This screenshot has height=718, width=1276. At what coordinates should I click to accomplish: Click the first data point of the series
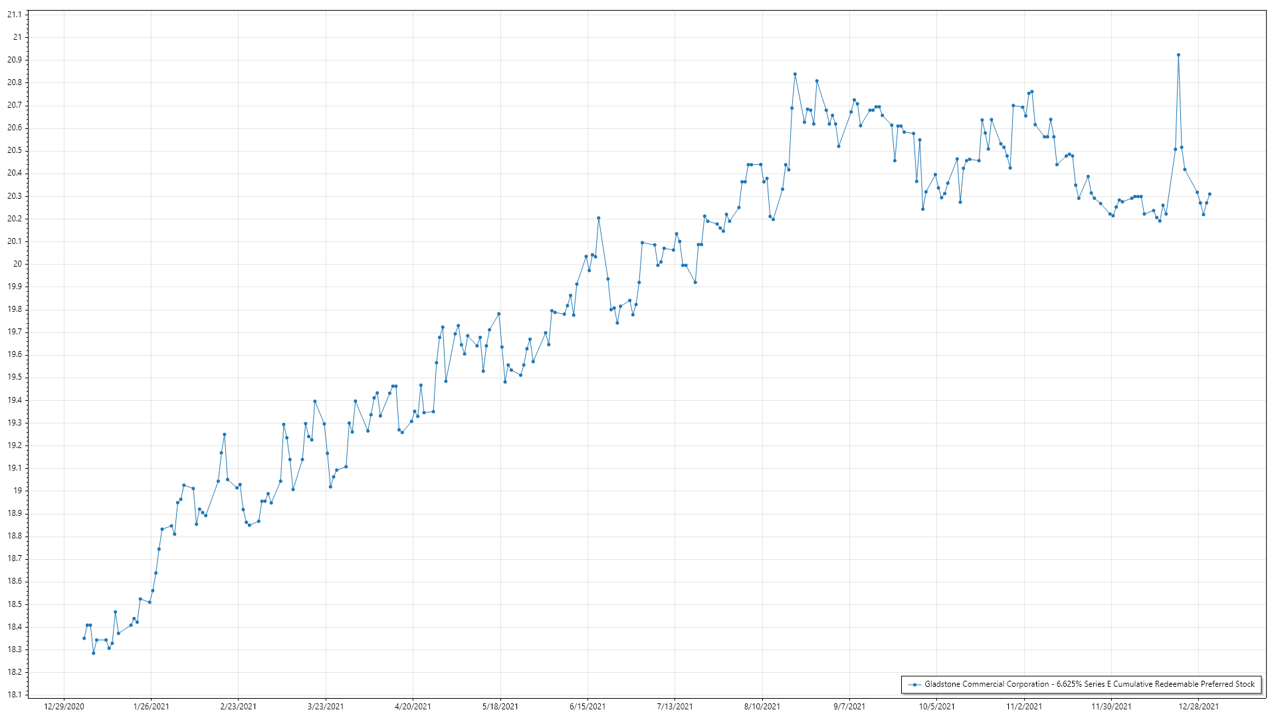click(84, 638)
